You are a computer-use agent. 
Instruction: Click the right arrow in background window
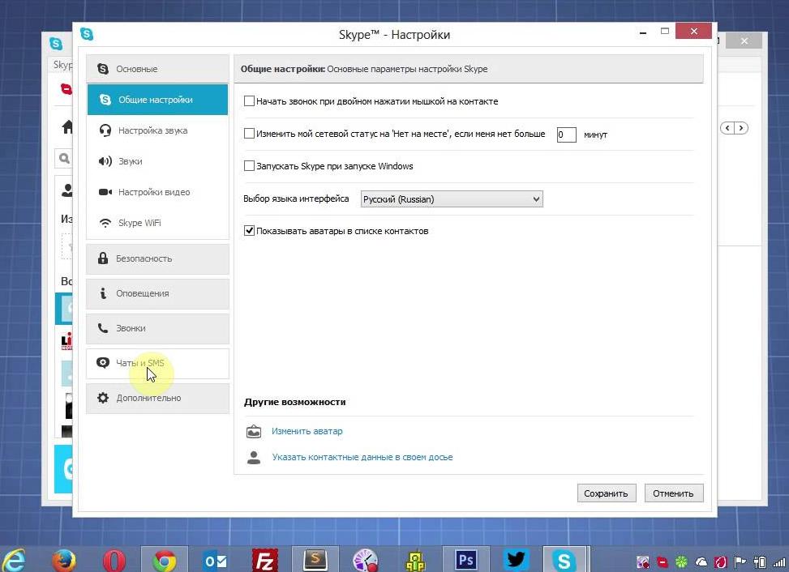(x=740, y=128)
